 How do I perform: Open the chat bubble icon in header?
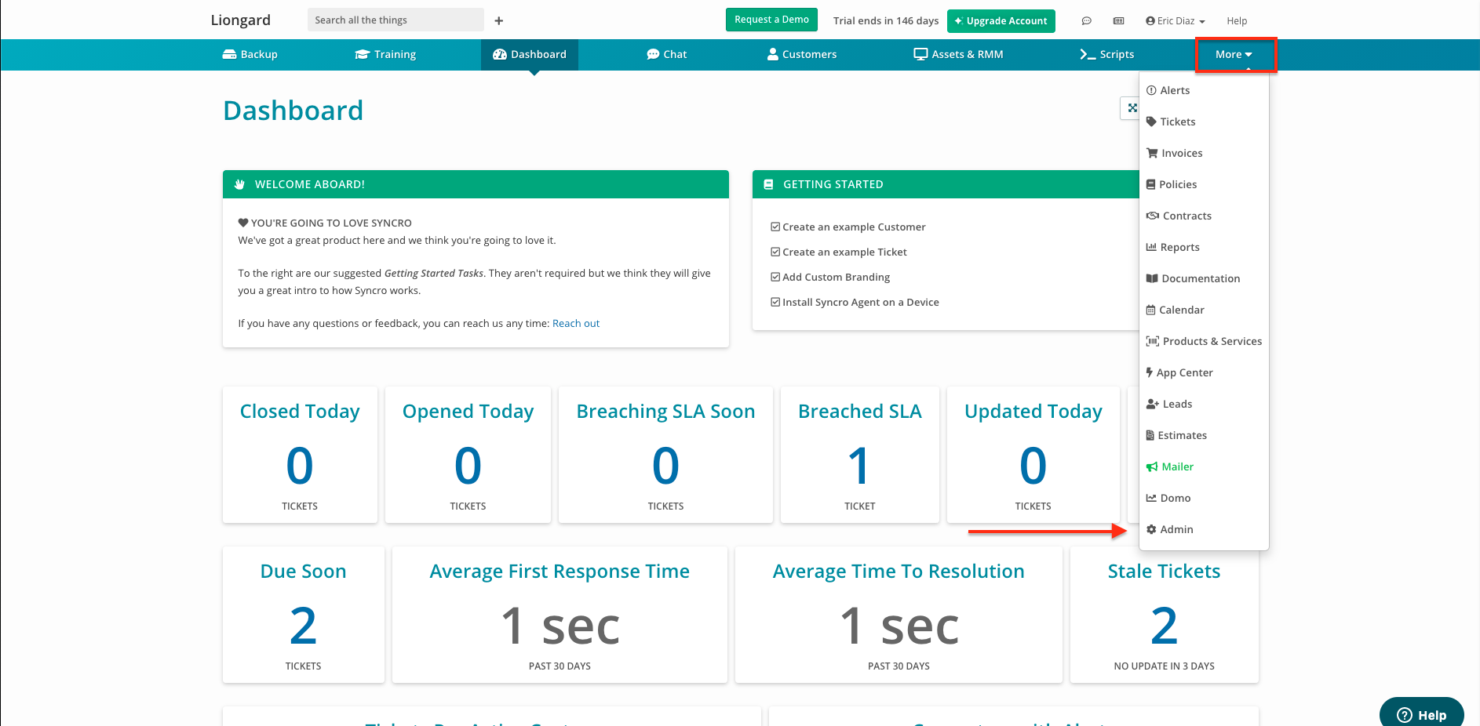click(x=1086, y=21)
